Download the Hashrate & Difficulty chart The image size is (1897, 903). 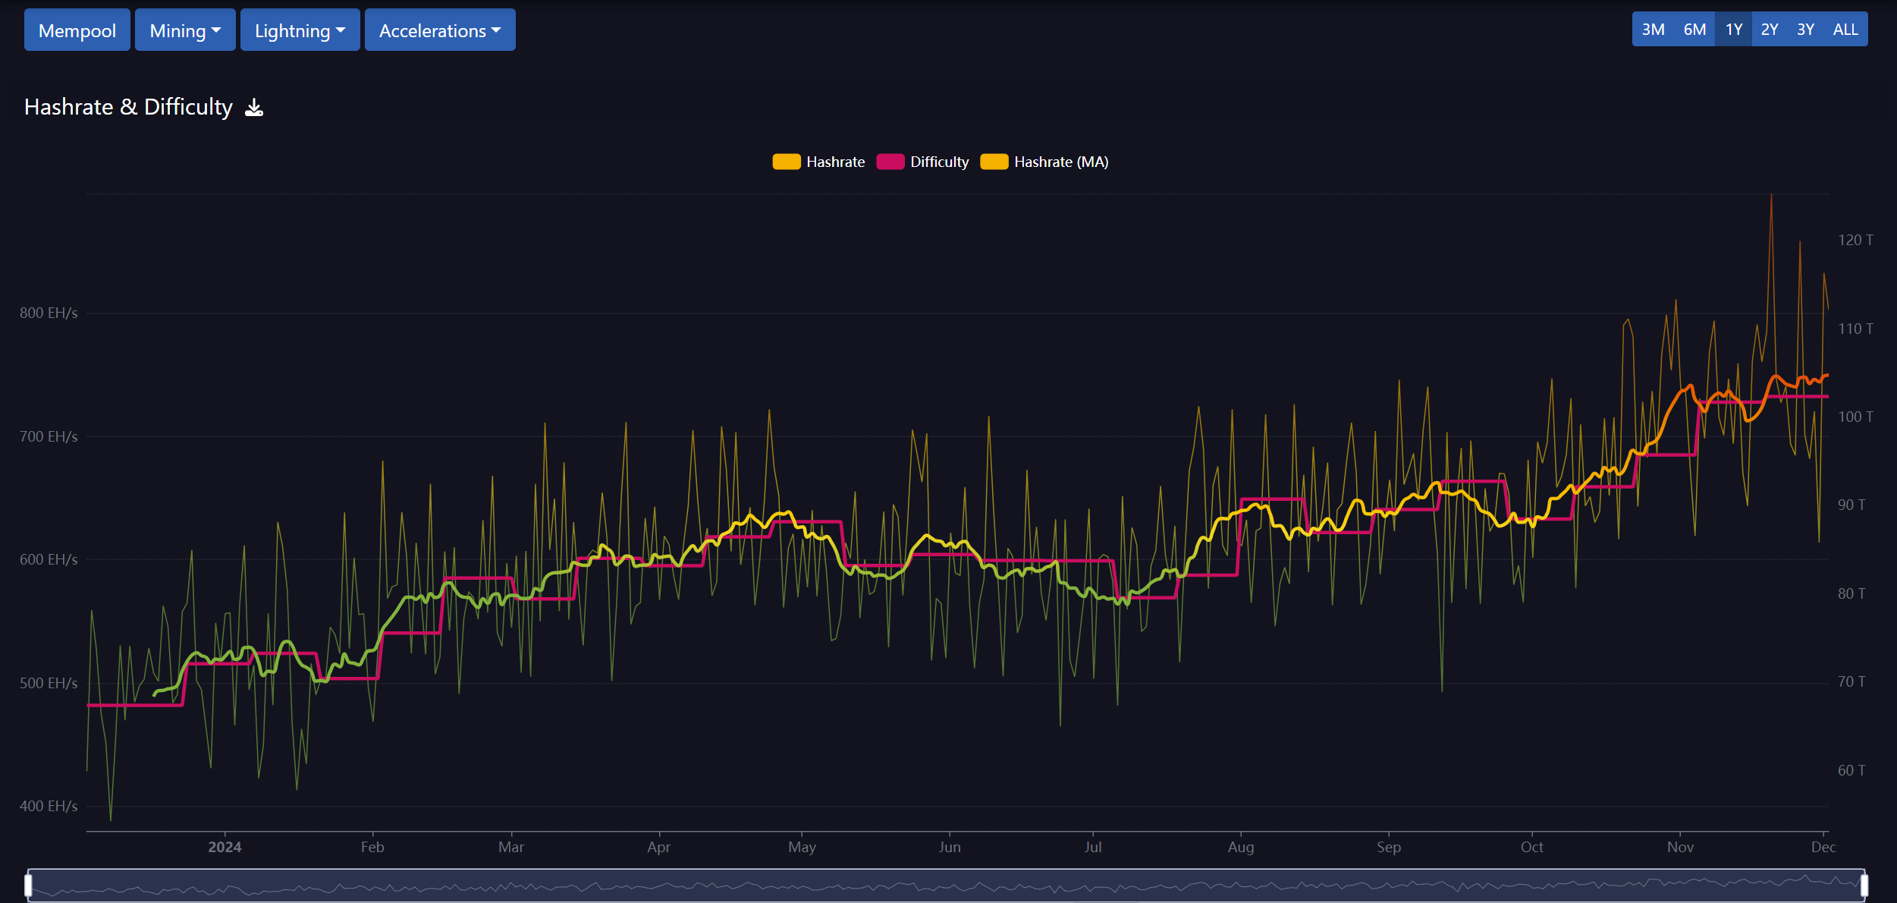(x=254, y=108)
